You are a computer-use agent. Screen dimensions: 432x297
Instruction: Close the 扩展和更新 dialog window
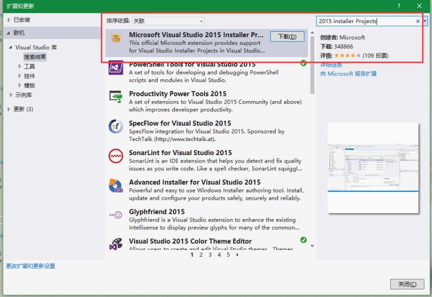coord(419,6)
